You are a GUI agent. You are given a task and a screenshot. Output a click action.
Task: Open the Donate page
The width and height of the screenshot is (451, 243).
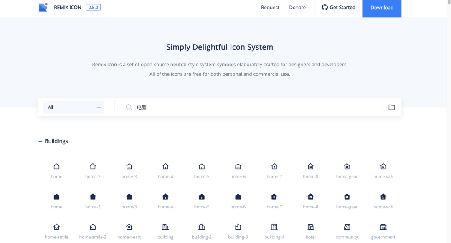pos(297,8)
